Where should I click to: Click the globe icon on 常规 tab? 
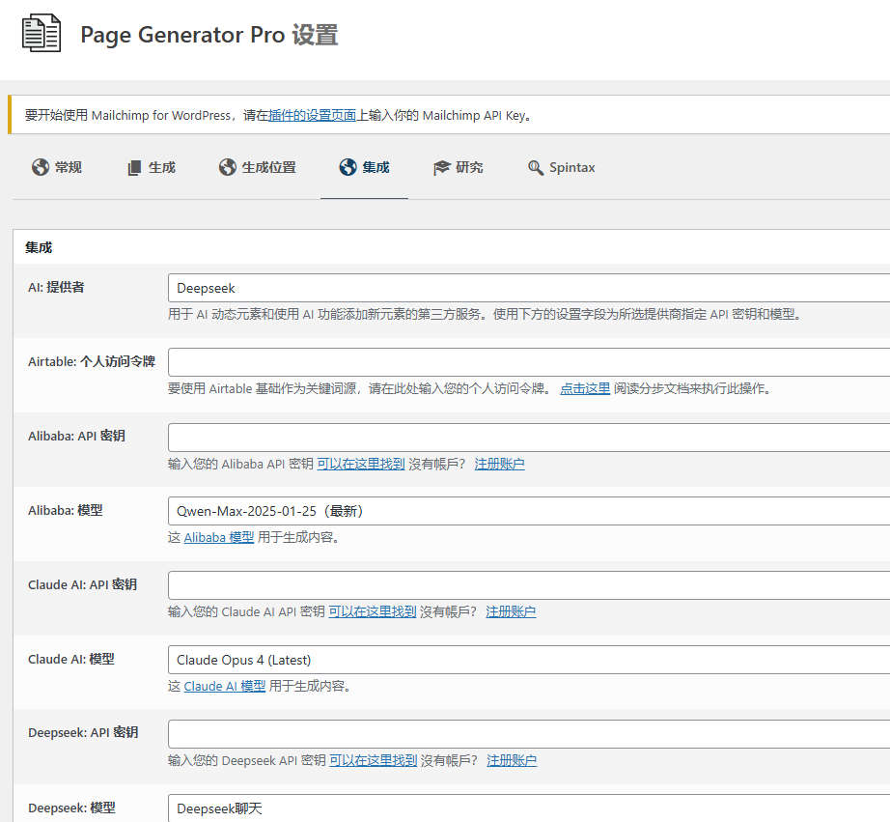[x=41, y=167]
